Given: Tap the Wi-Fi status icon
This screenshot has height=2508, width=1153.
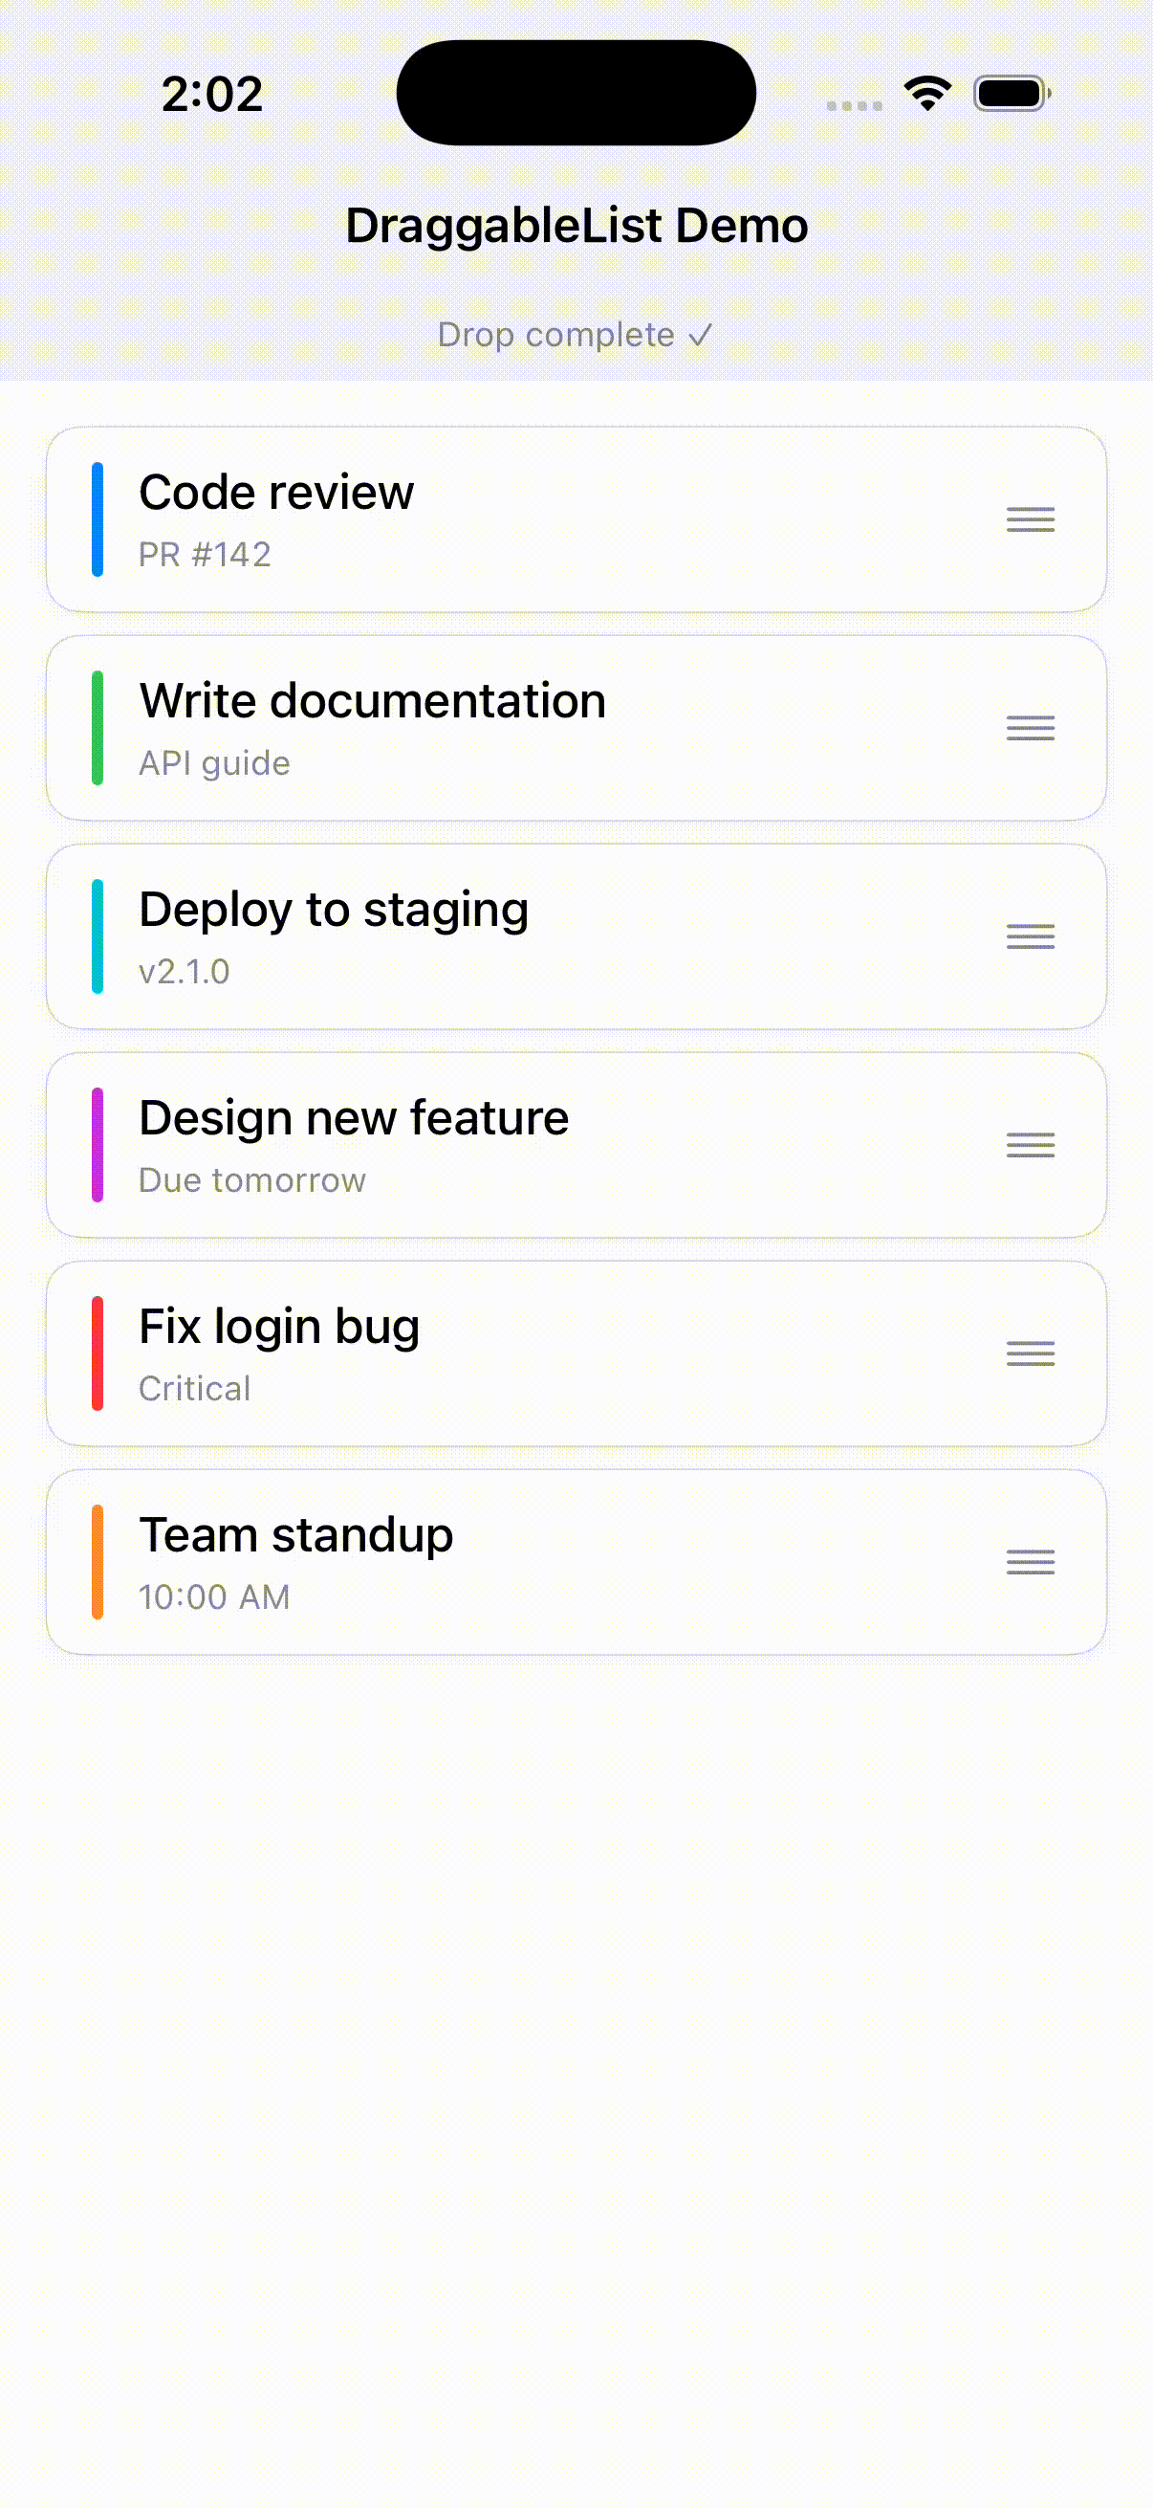Looking at the screenshot, I should click(927, 95).
